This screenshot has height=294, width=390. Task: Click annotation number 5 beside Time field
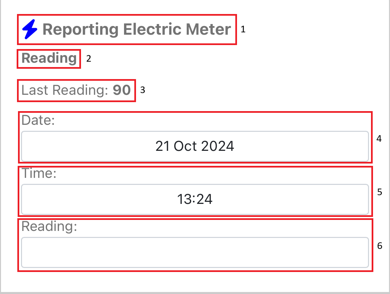379,192
